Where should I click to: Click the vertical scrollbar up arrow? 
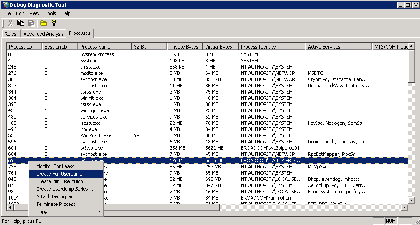[412, 46]
